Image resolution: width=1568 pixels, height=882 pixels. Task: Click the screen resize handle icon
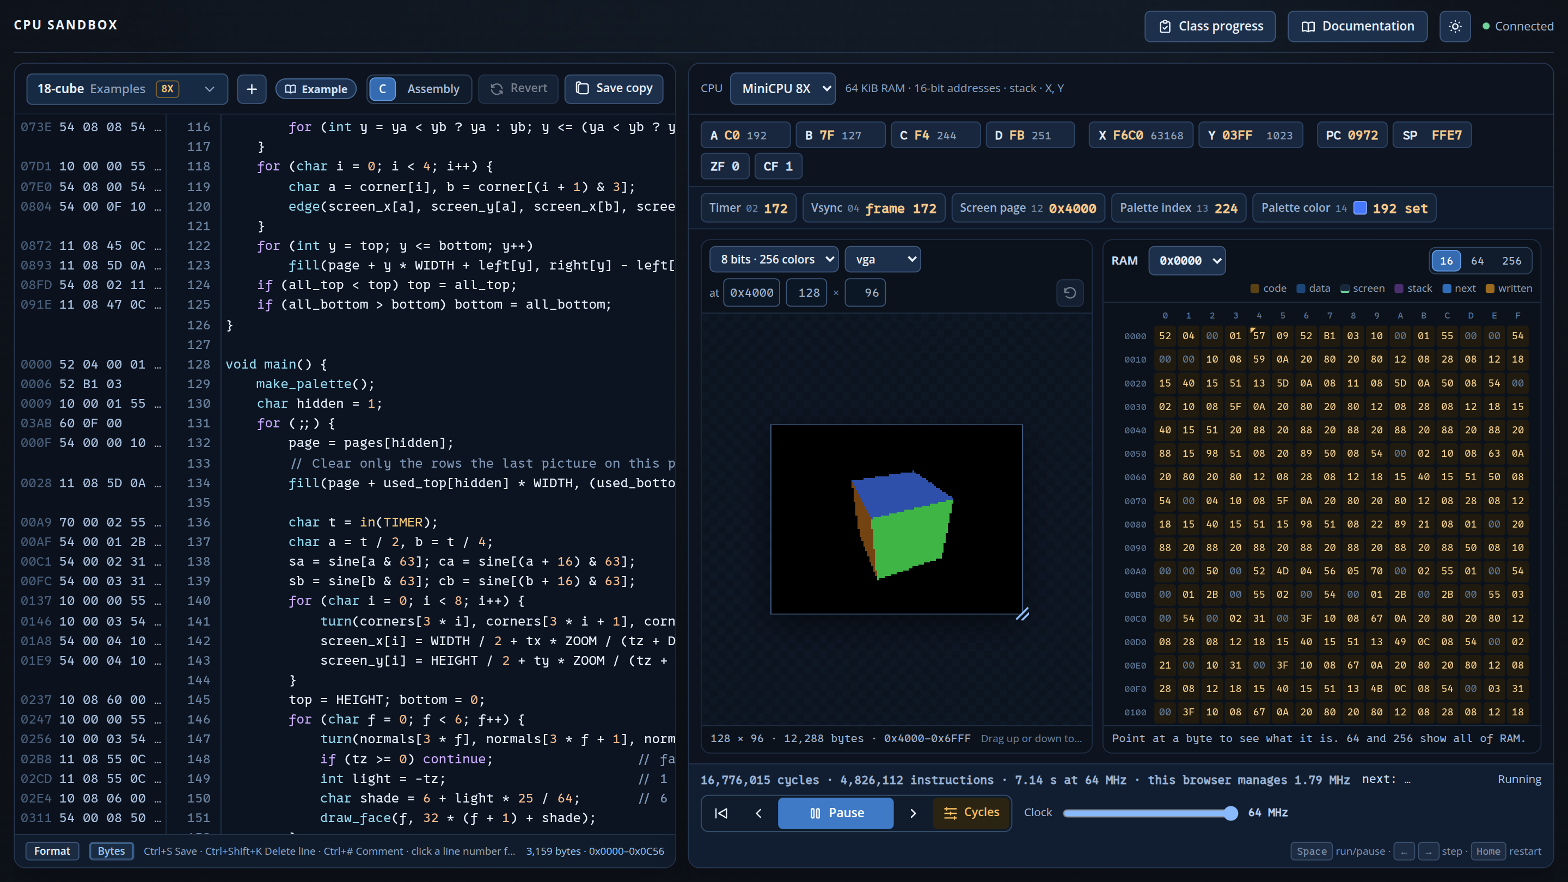pos(1022,614)
